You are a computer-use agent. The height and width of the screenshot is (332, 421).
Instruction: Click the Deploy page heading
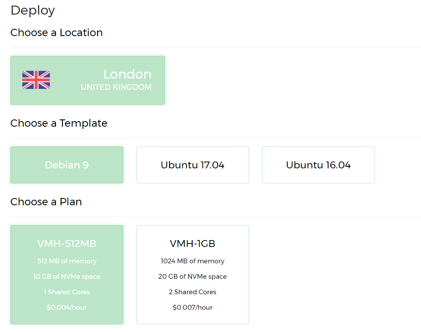[x=33, y=10]
